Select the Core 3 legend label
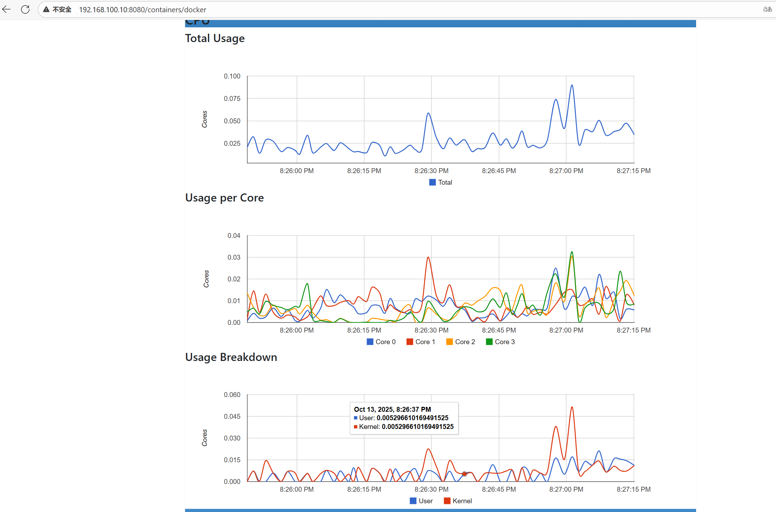Screen dimensions: 776x512 [x=504, y=342]
